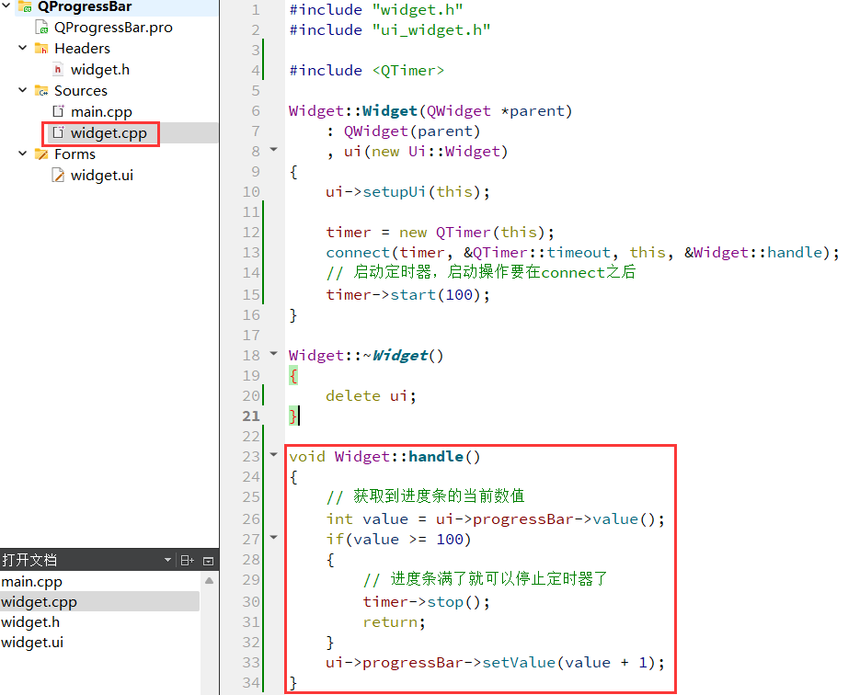Collapse the QProgressBar project node
Screen dimensions: 848x695
pos(6,6)
